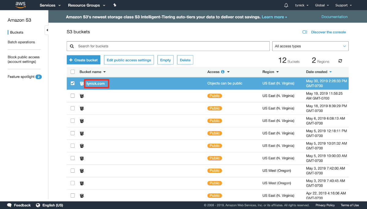Click the Create bucket button
The image size is (367, 209).
click(83, 60)
